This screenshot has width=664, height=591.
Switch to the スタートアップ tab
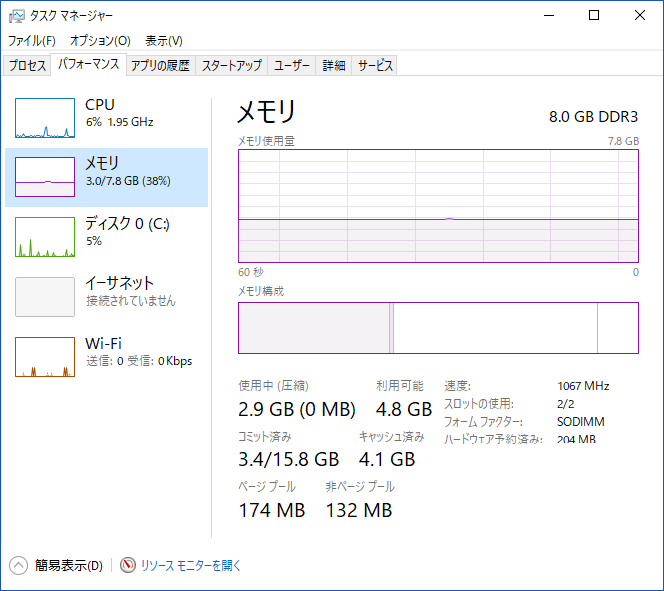point(232,65)
